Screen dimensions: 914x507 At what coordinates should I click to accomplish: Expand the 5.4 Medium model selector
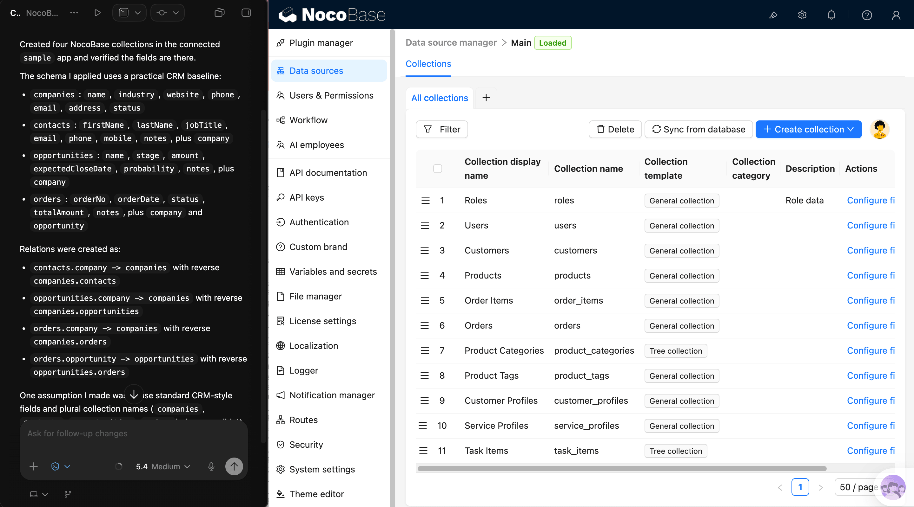(162, 466)
